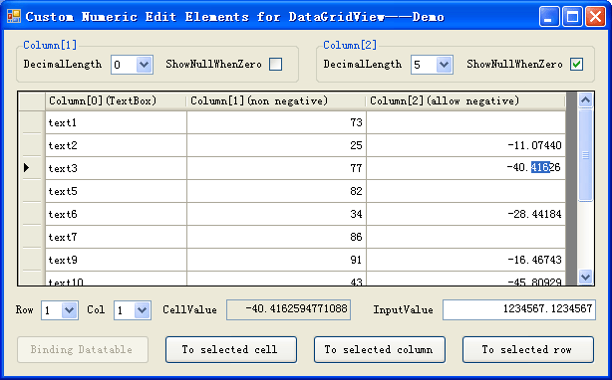Click empty Column[2] cell in text7 row
The height and width of the screenshot is (380, 612).
click(466, 237)
